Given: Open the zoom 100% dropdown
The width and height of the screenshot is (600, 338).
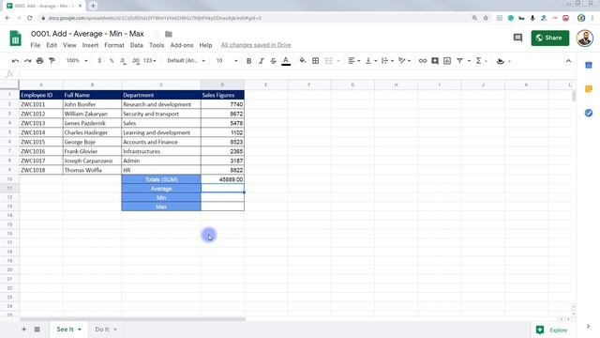Looking at the screenshot, I should pyautogui.click(x=77, y=60).
